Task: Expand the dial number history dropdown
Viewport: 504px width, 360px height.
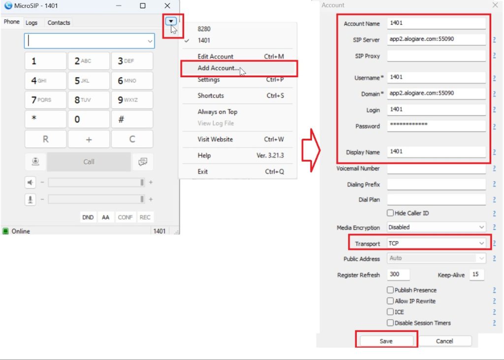Action: point(150,41)
